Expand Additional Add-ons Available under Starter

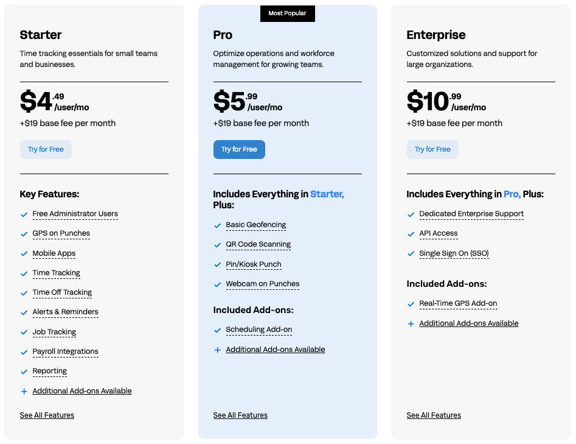[82, 391]
